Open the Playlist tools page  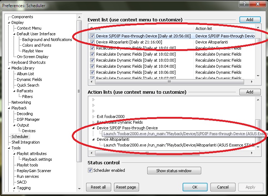coord(28,165)
